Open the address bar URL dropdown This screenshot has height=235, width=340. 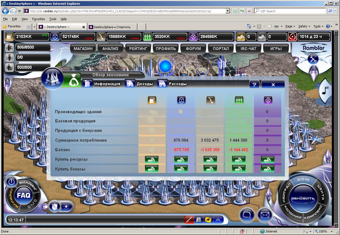pyautogui.click(x=228, y=11)
